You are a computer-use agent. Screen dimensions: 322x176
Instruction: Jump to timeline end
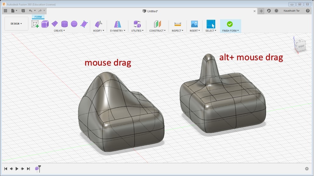28,169
